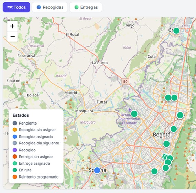
Task: Click the green dot icon in Entregas button
Action: tap(76, 7)
